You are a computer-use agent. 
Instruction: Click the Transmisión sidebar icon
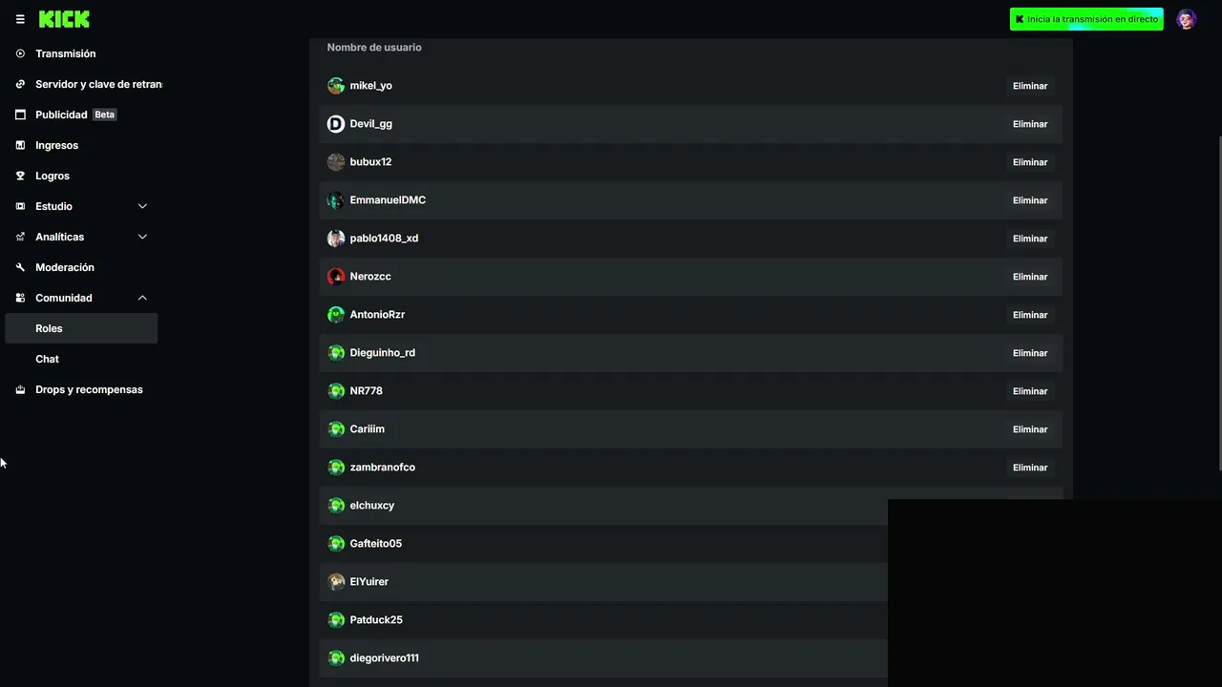click(x=20, y=53)
